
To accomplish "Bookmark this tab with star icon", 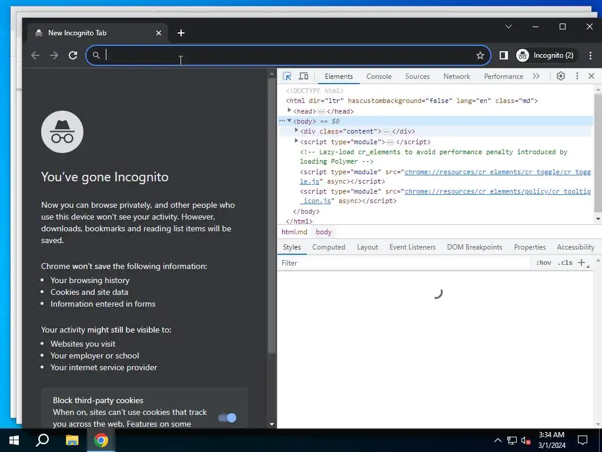I will pos(480,55).
